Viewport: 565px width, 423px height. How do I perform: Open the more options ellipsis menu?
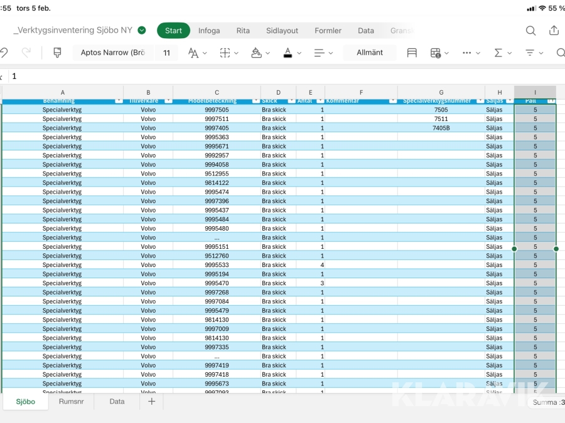(466, 53)
